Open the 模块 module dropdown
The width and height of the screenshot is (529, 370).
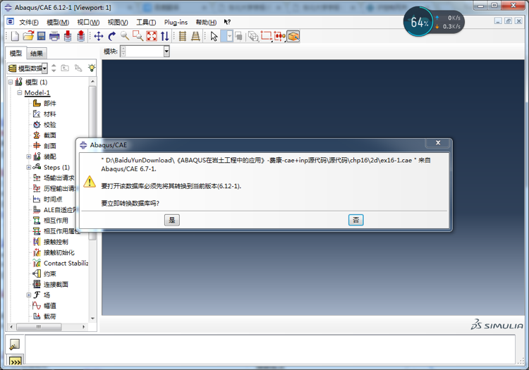(166, 51)
